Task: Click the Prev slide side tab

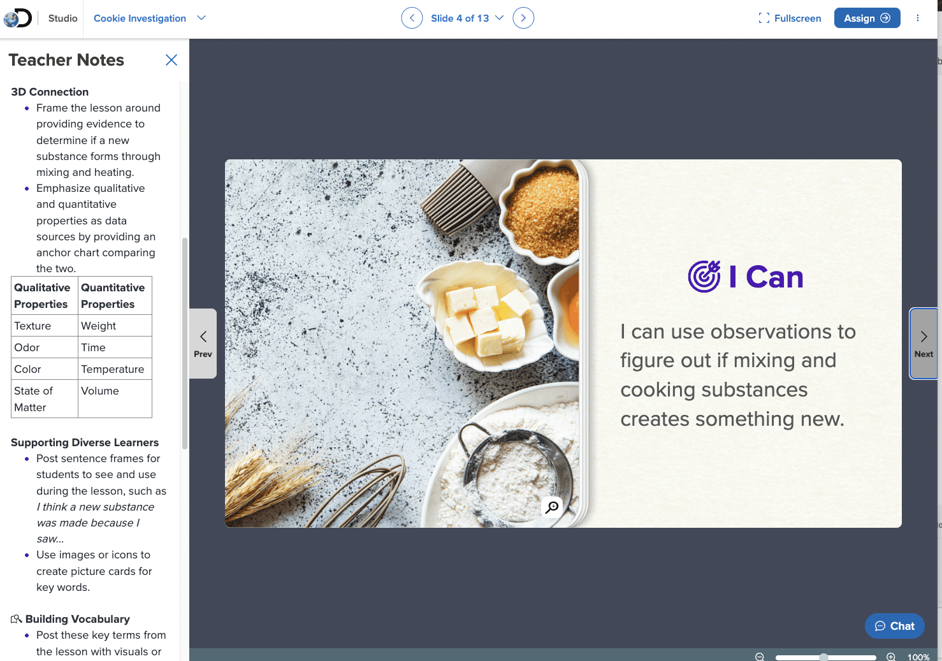Action: pyautogui.click(x=203, y=344)
